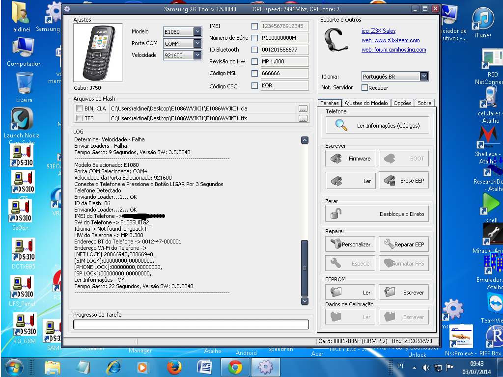Open the Idioma Português BR dropdown
The image size is (503, 377).
click(x=424, y=76)
